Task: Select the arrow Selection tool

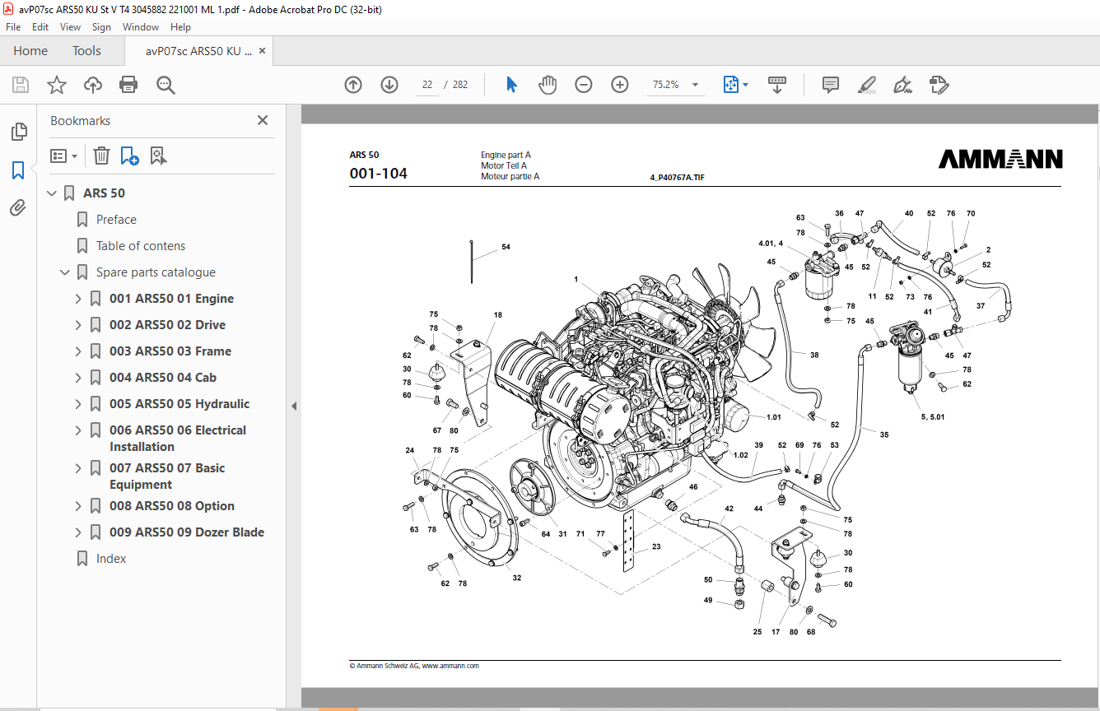Action: point(511,85)
